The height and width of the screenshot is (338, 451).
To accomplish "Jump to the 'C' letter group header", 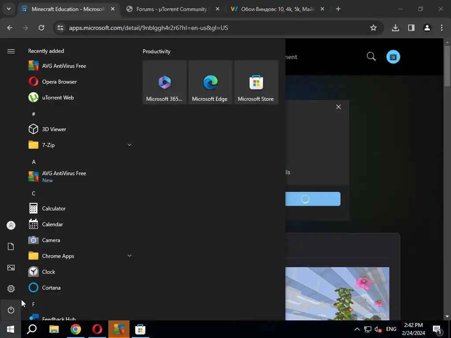I will click(33, 194).
